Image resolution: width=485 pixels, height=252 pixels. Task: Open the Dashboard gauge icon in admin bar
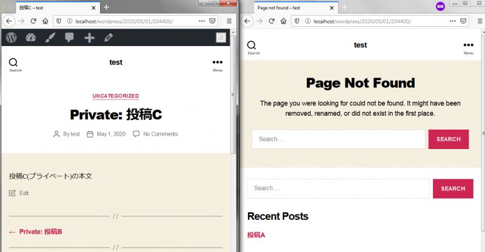(x=31, y=38)
